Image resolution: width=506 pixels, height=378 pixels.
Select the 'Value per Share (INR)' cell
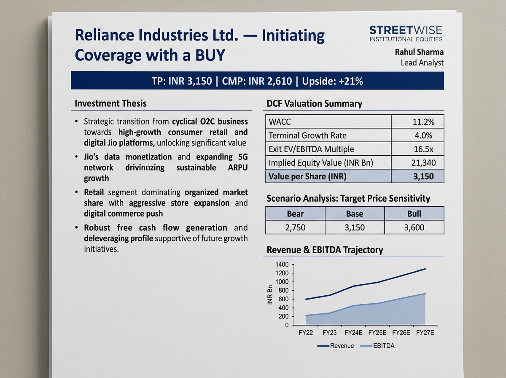(x=328, y=176)
